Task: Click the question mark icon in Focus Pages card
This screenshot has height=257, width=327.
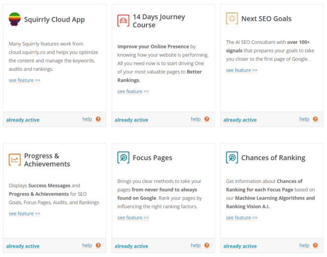Action: (207, 246)
